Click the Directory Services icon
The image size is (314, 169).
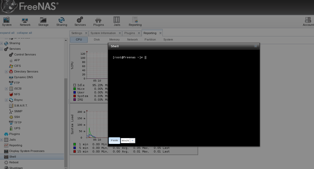[11, 71]
